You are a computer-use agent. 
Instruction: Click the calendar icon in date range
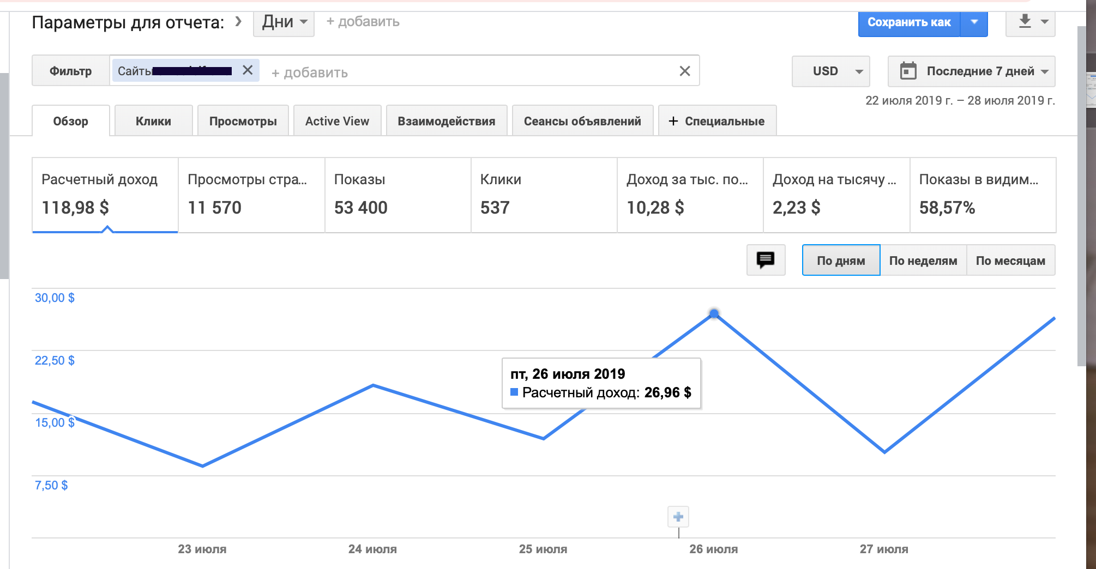(908, 71)
